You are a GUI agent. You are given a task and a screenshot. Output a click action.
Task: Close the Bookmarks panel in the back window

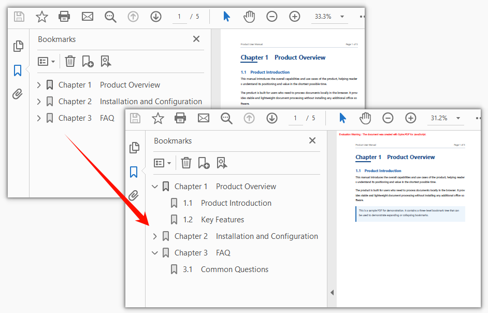[196, 39]
